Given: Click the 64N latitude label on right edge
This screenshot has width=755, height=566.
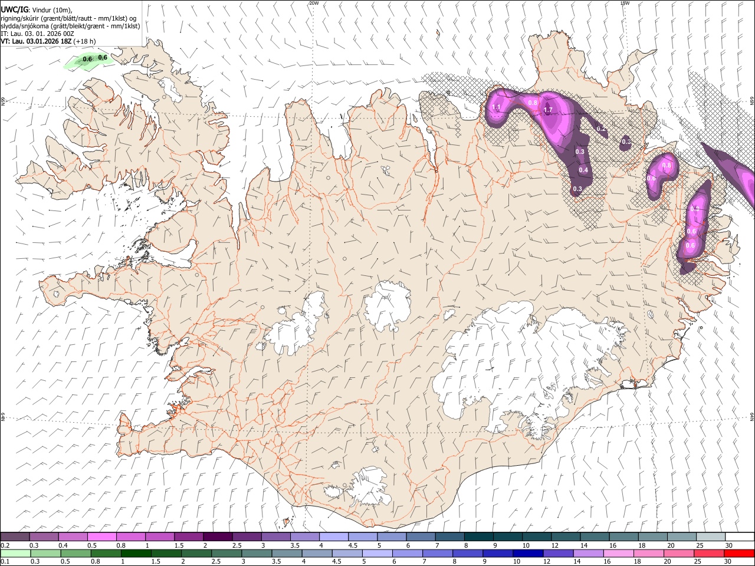Looking at the screenshot, I should [752, 417].
